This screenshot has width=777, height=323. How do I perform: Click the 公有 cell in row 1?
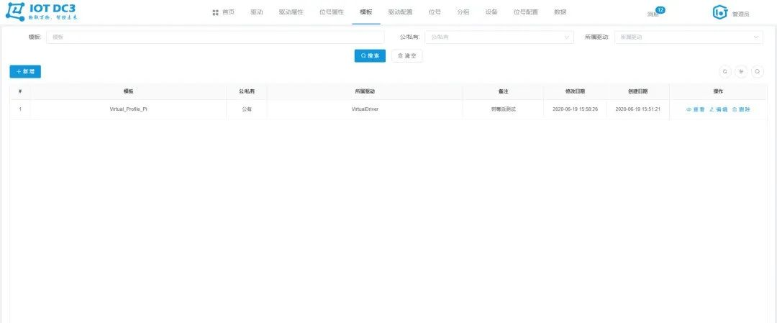tap(247, 109)
